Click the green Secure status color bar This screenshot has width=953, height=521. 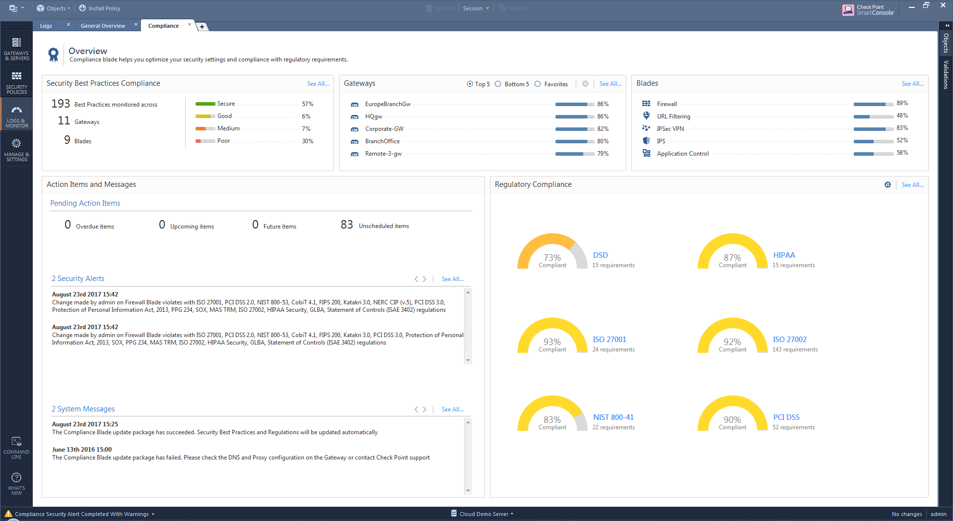(x=205, y=104)
